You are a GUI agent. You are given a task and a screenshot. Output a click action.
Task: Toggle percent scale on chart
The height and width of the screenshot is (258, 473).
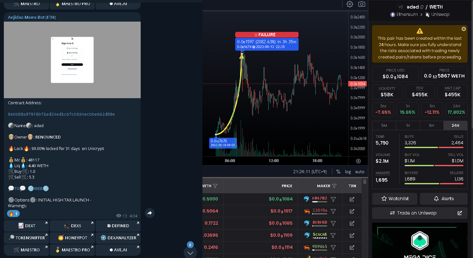(x=338, y=172)
